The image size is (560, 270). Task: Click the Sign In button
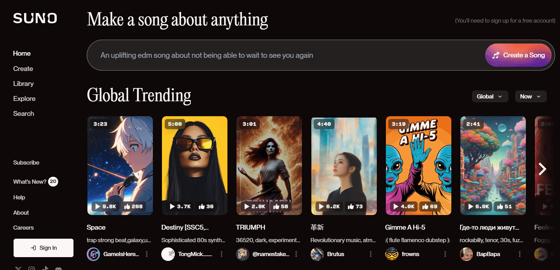pyautogui.click(x=44, y=248)
